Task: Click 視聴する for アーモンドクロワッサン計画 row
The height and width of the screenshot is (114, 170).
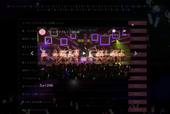Action: [x=138, y=23]
